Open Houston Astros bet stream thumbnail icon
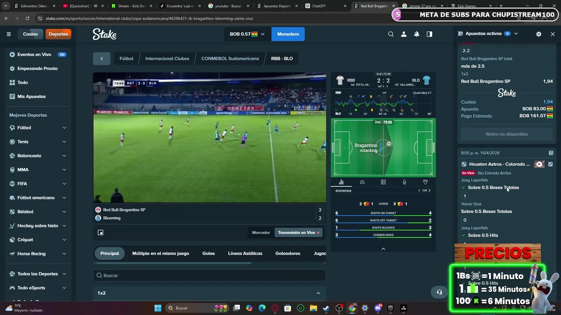This screenshot has width=561, height=315. [x=539, y=164]
